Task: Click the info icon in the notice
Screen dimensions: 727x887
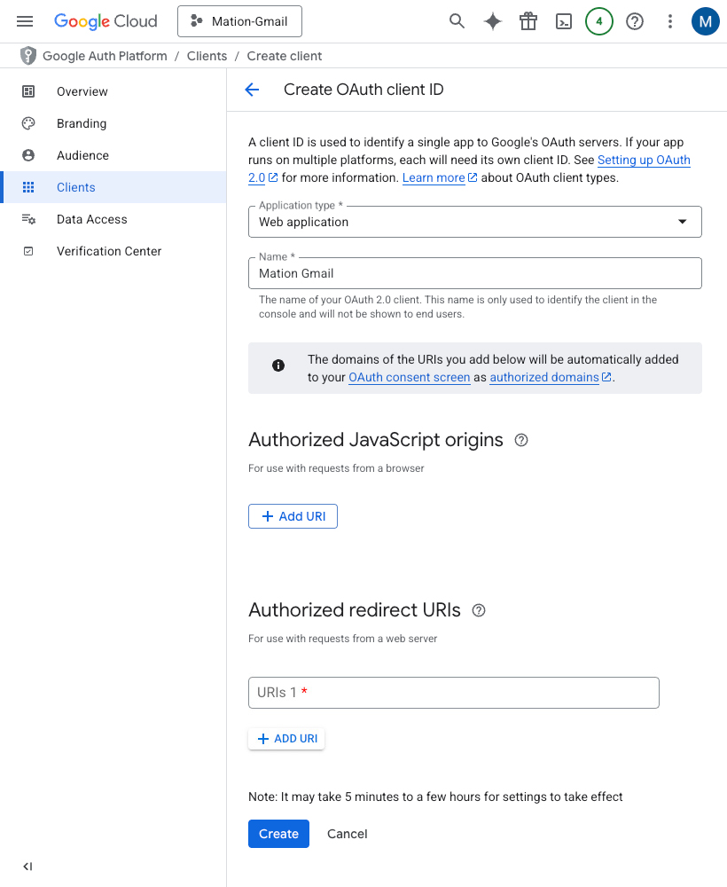Action: (x=278, y=365)
